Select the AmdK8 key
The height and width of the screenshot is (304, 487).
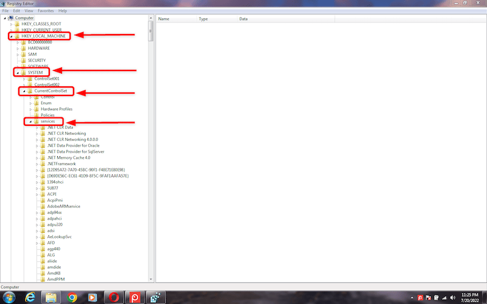54,273
